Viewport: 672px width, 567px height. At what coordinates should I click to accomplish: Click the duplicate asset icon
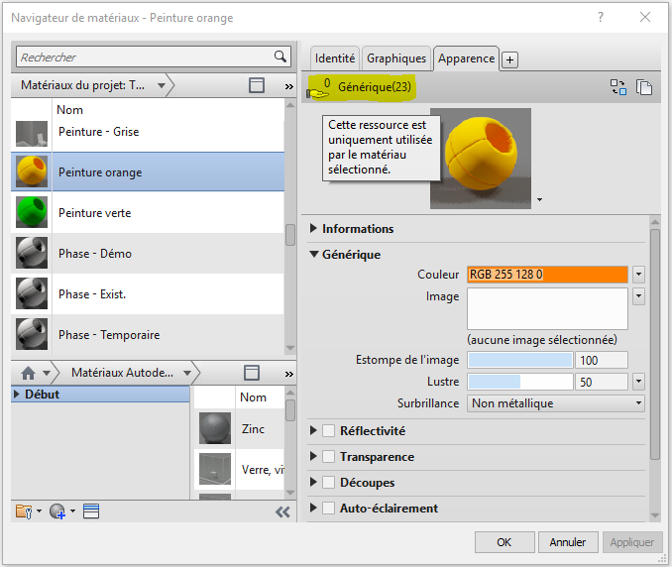pos(644,87)
